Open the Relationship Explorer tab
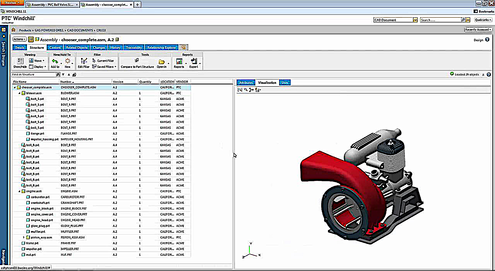 tap(161, 47)
